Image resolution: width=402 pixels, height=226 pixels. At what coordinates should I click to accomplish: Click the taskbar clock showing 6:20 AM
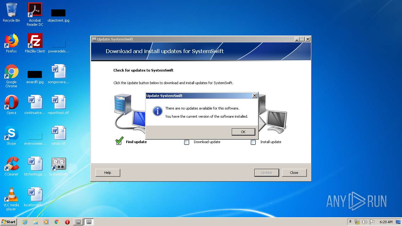click(x=386, y=222)
